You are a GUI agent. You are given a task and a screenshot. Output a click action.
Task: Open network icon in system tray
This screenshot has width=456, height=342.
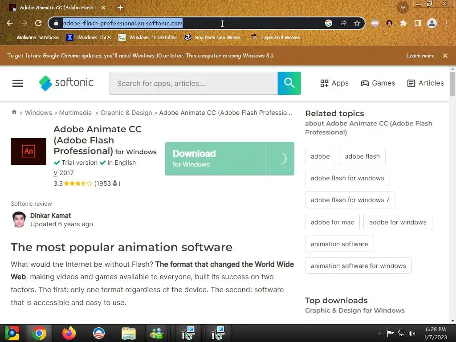click(401, 333)
